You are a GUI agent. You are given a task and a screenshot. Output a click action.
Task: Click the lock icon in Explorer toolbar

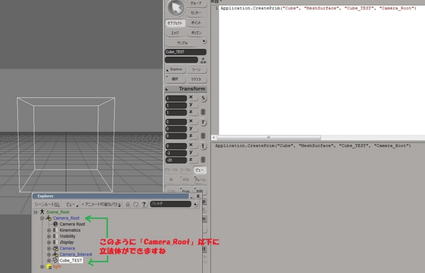point(127,204)
